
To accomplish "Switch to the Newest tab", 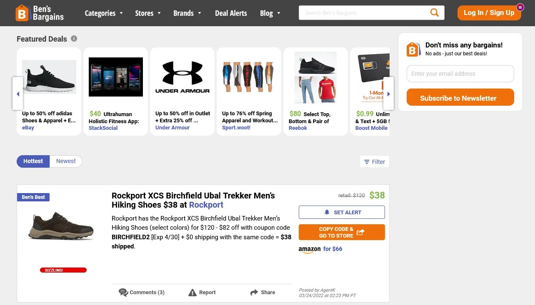I will click(65, 161).
